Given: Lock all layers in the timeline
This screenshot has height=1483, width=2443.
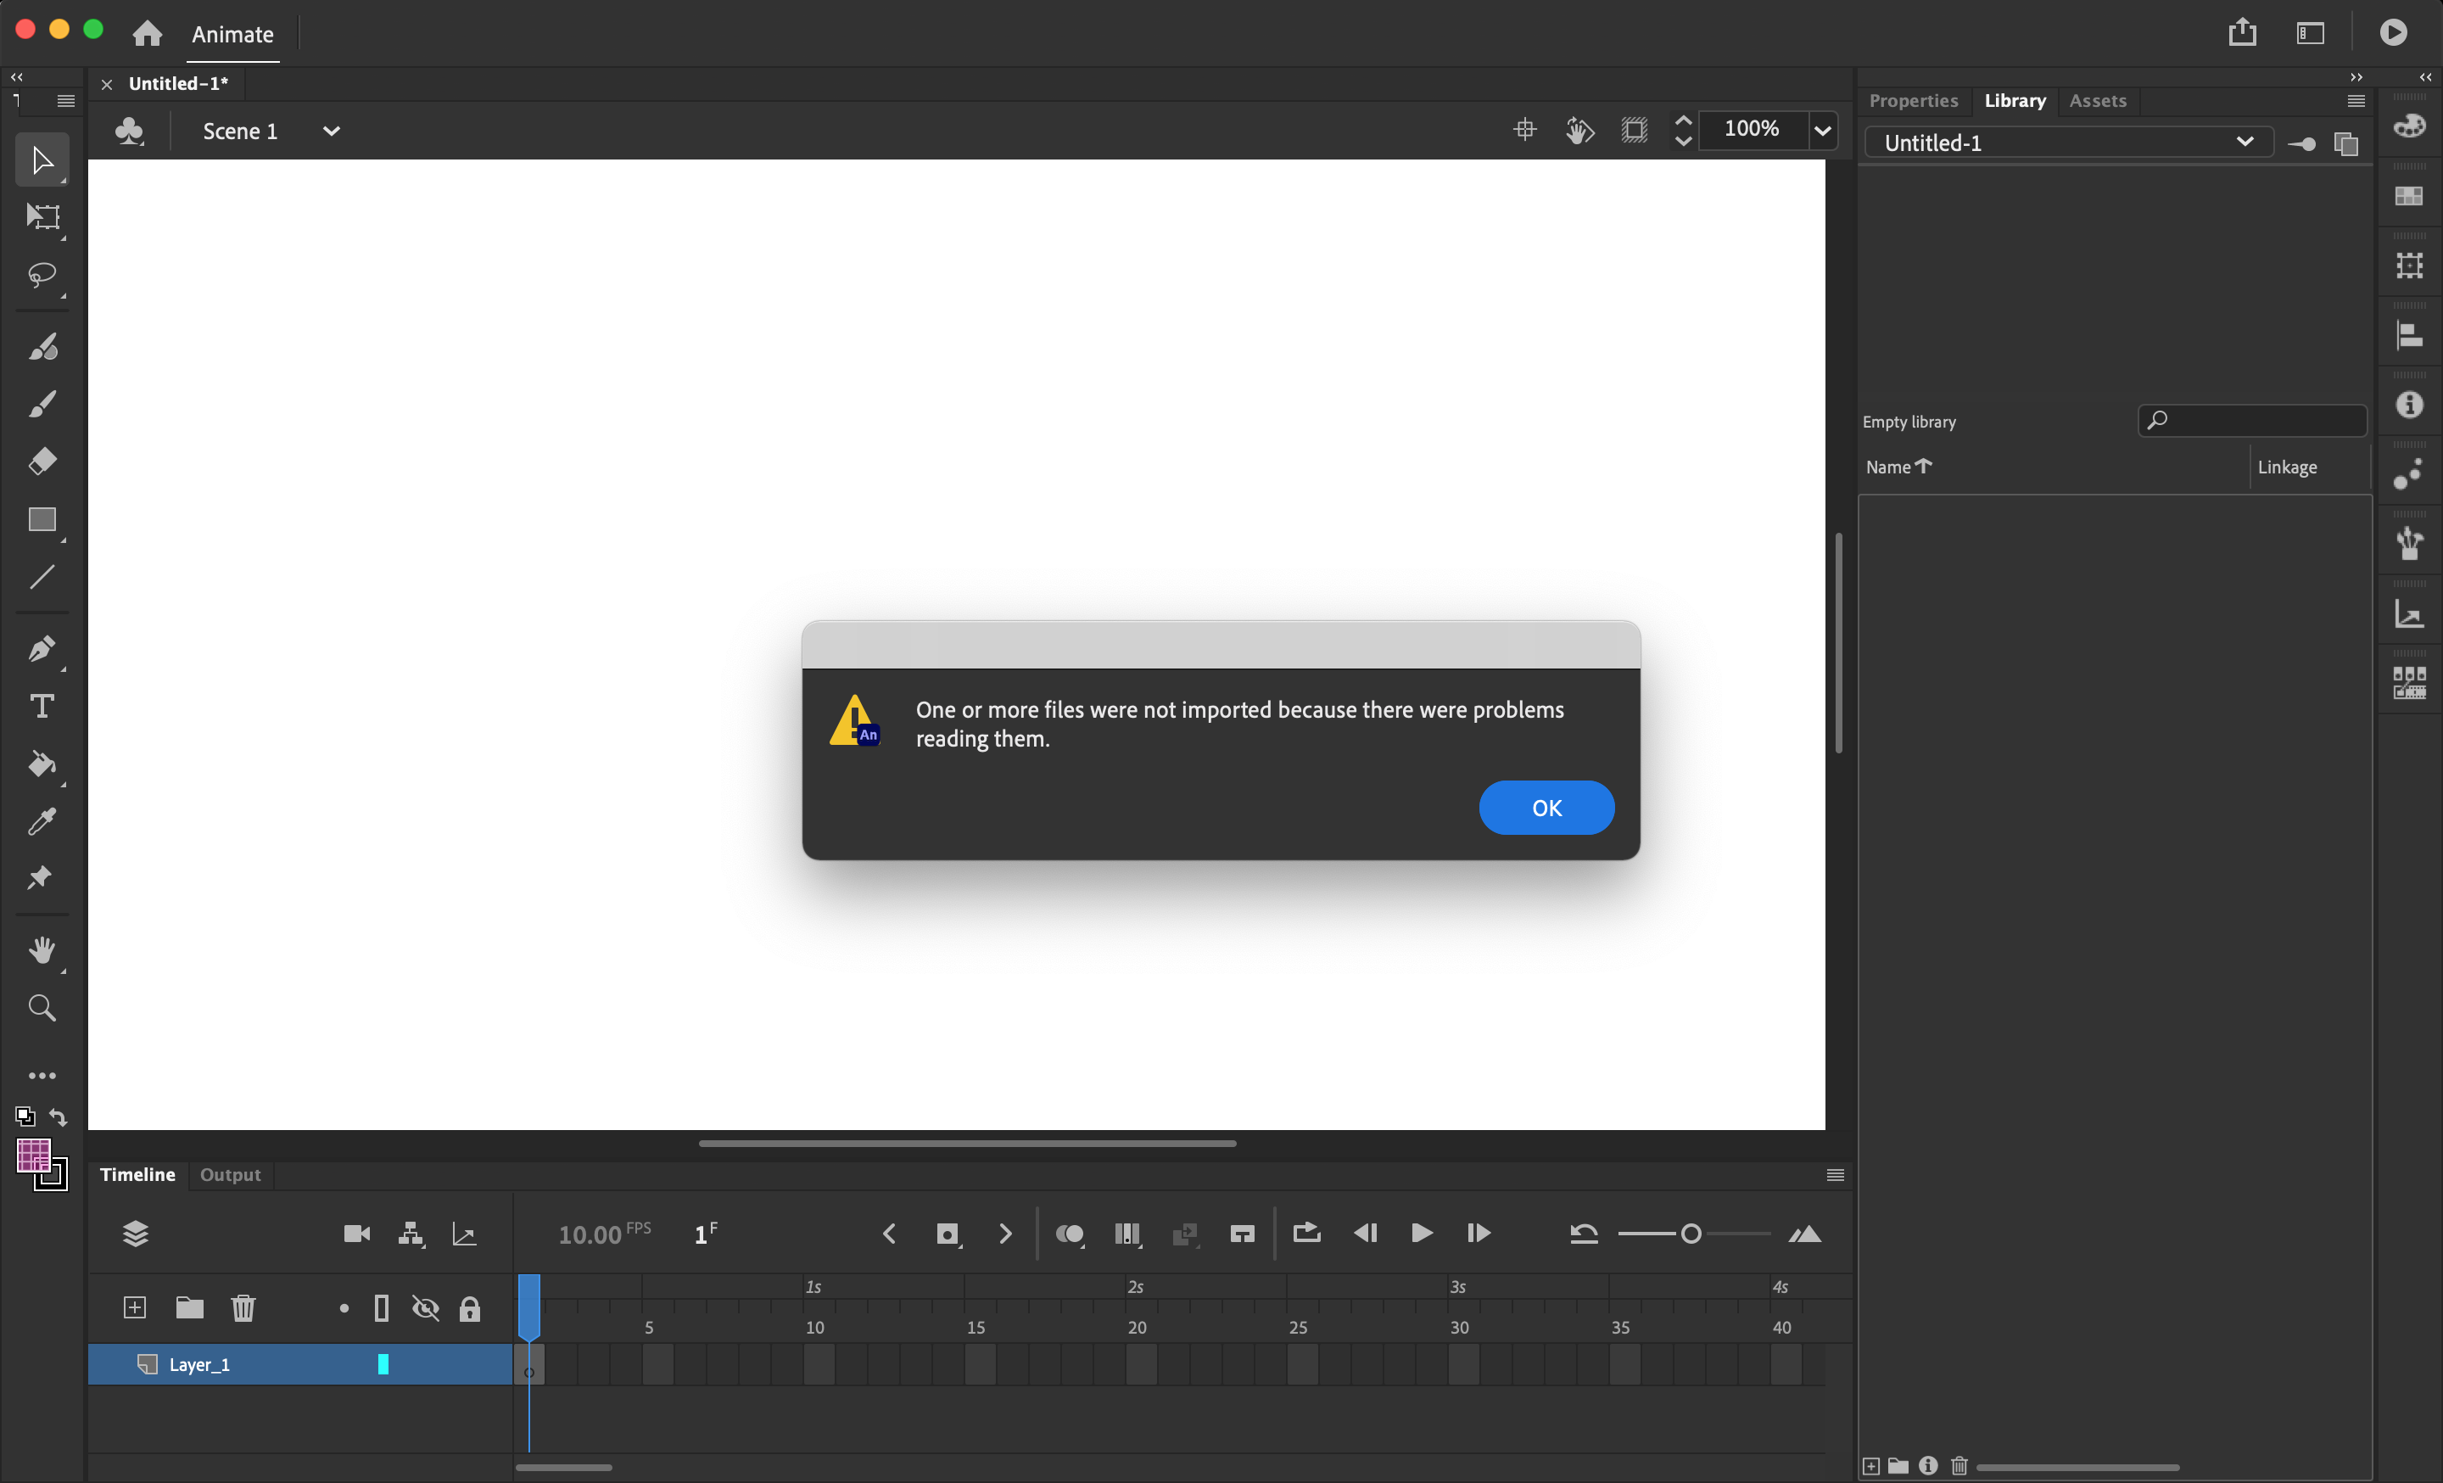Looking at the screenshot, I should 470,1308.
